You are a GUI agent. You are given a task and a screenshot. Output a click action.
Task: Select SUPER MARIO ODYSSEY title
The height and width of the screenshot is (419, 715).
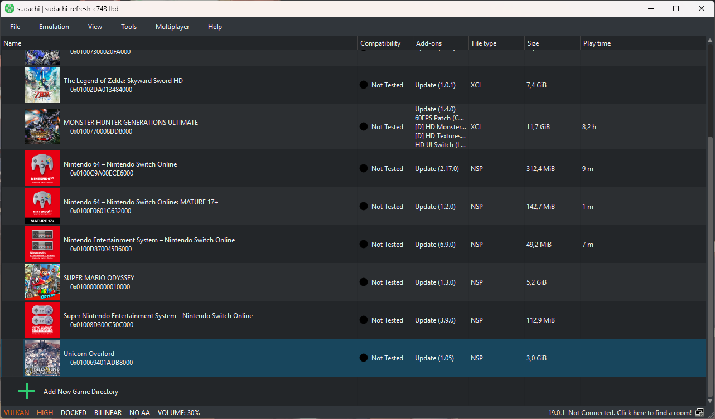[99, 278]
